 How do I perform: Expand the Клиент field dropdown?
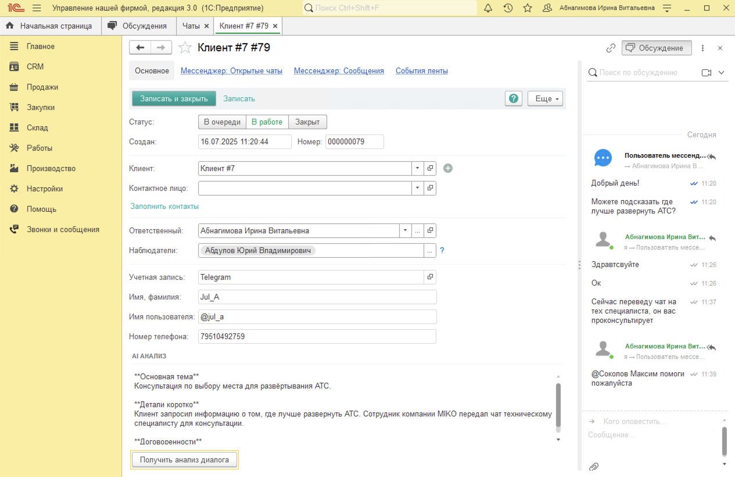click(418, 168)
